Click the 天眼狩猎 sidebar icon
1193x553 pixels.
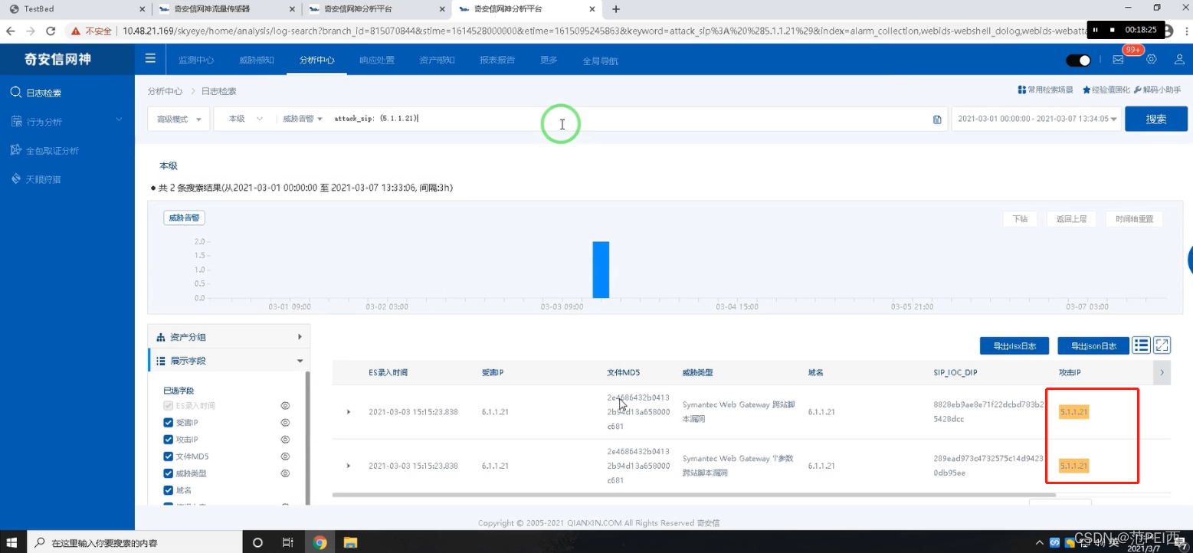click(15, 178)
